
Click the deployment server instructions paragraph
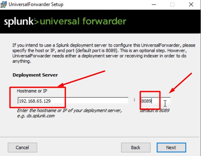[x=104, y=53]
